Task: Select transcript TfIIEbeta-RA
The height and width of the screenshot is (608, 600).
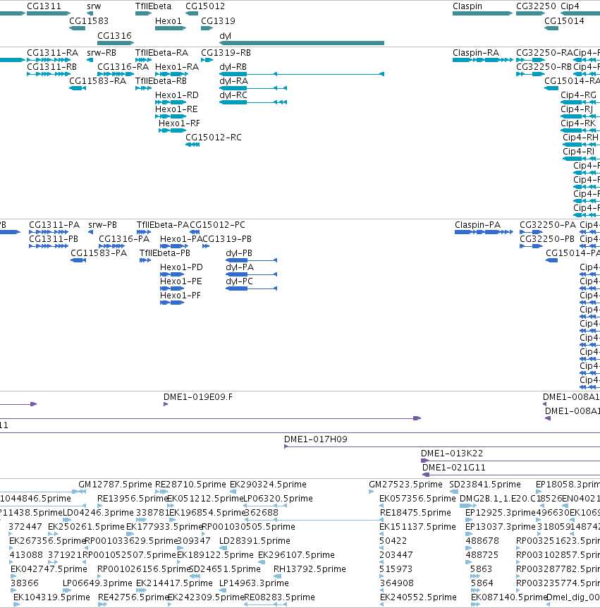Action: tap(161, 53)
